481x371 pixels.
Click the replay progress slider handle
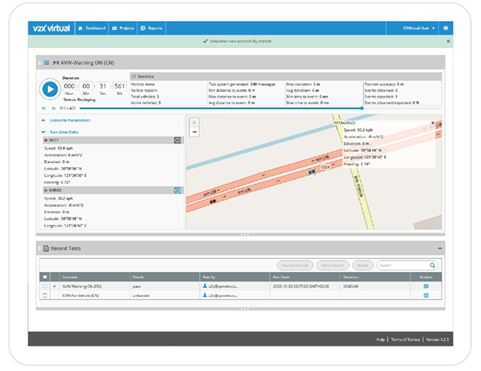pos(363,108)
